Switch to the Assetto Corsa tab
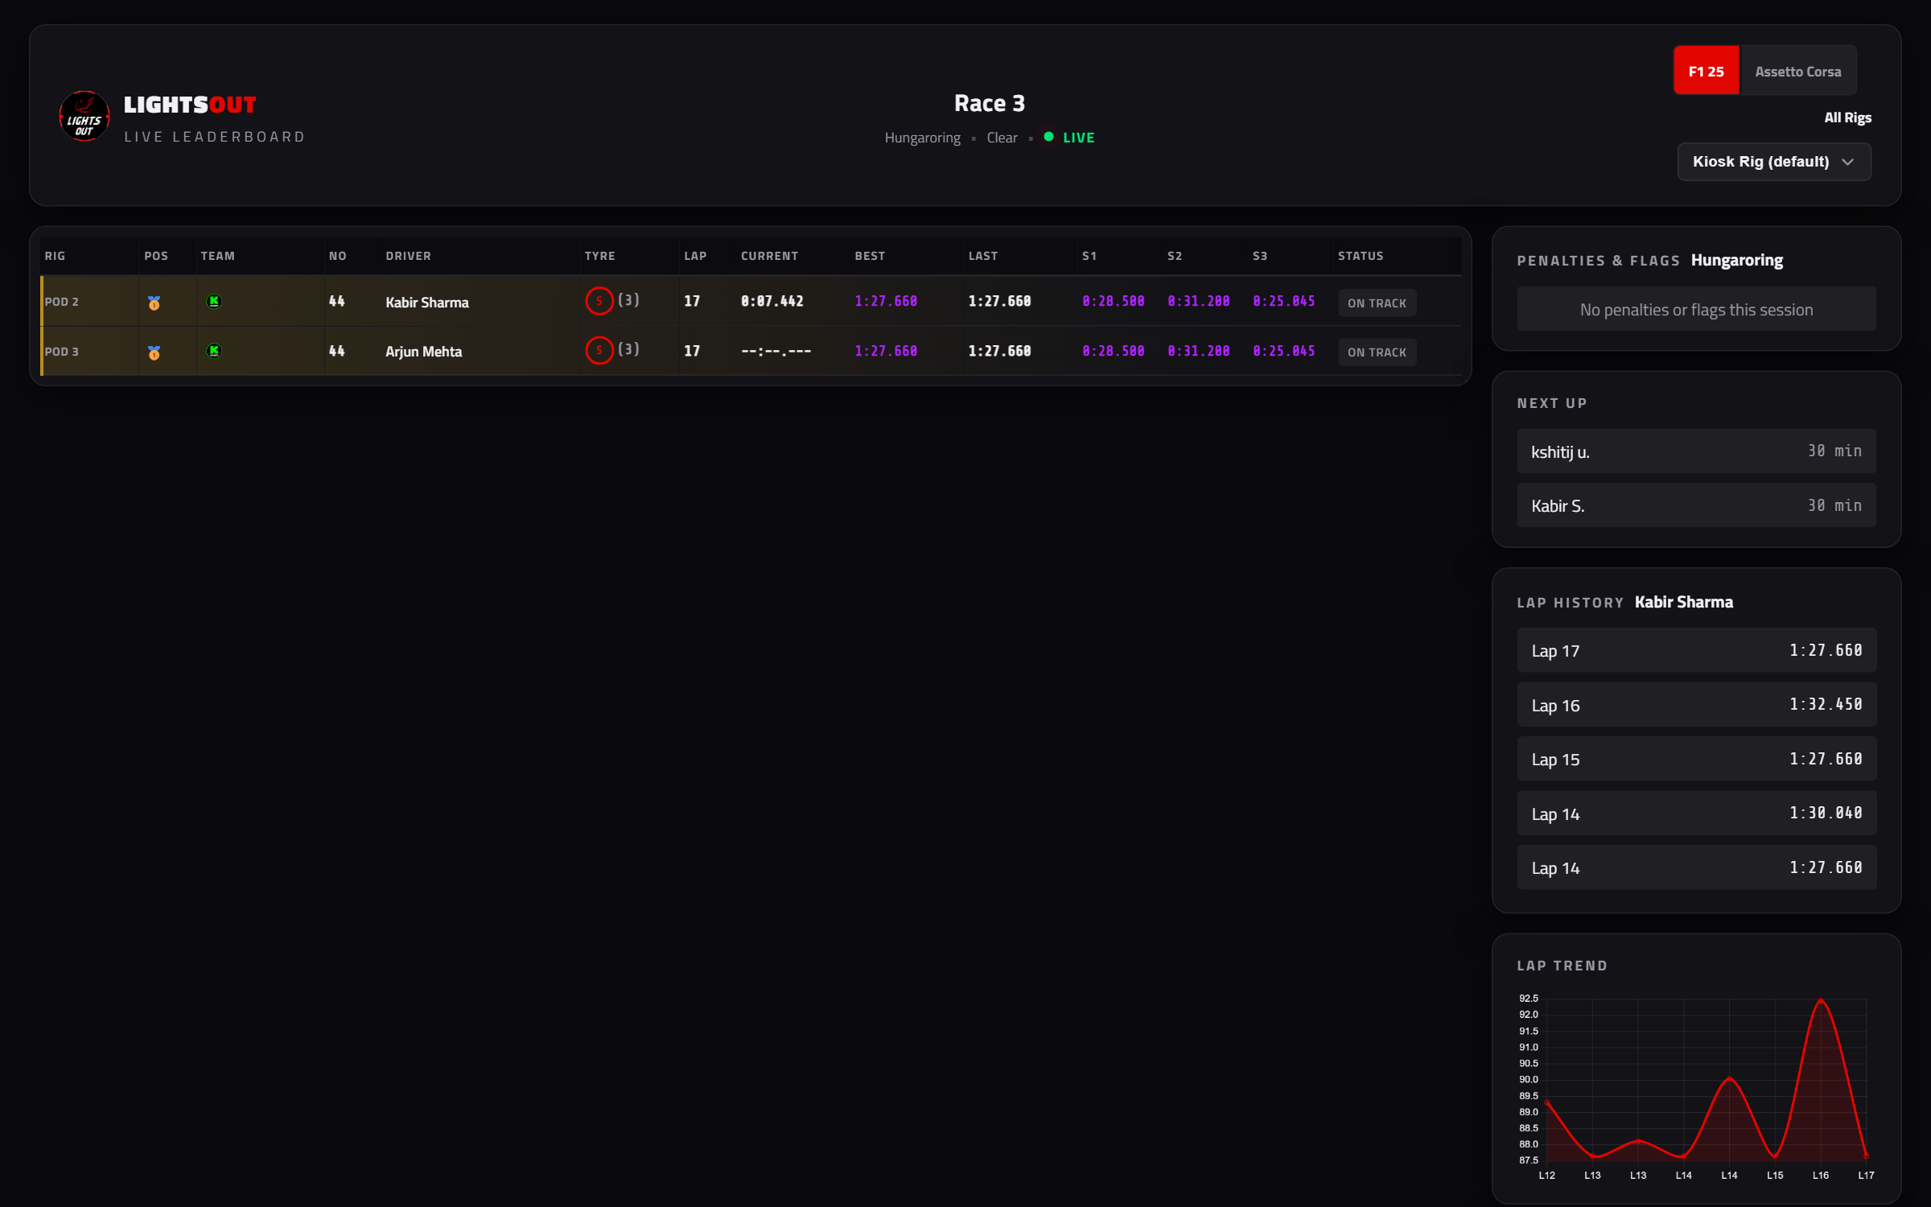This screenshot has width=1931, height=1207. pos(1798,72)
